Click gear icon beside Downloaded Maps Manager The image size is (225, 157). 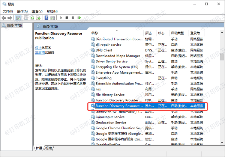click(93, 56)
